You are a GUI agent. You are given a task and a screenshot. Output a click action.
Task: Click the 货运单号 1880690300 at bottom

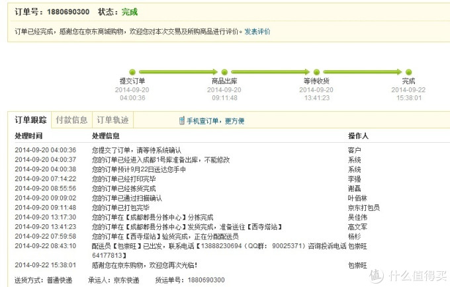pyautogui.click(x=190, y=280)
